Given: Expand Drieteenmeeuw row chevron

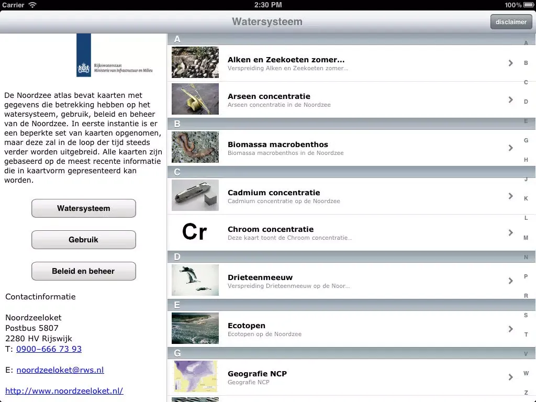Looking at the screenshot, I should pyautogui.click(x=510, y=281).
